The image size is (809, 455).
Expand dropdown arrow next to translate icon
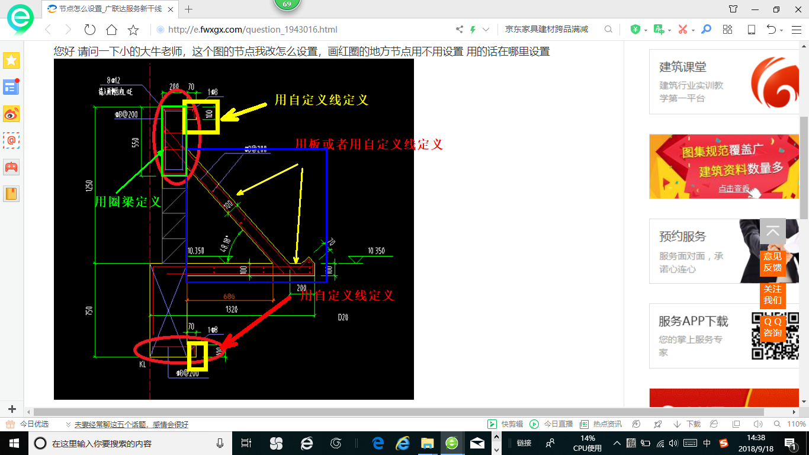coord(669,30)
